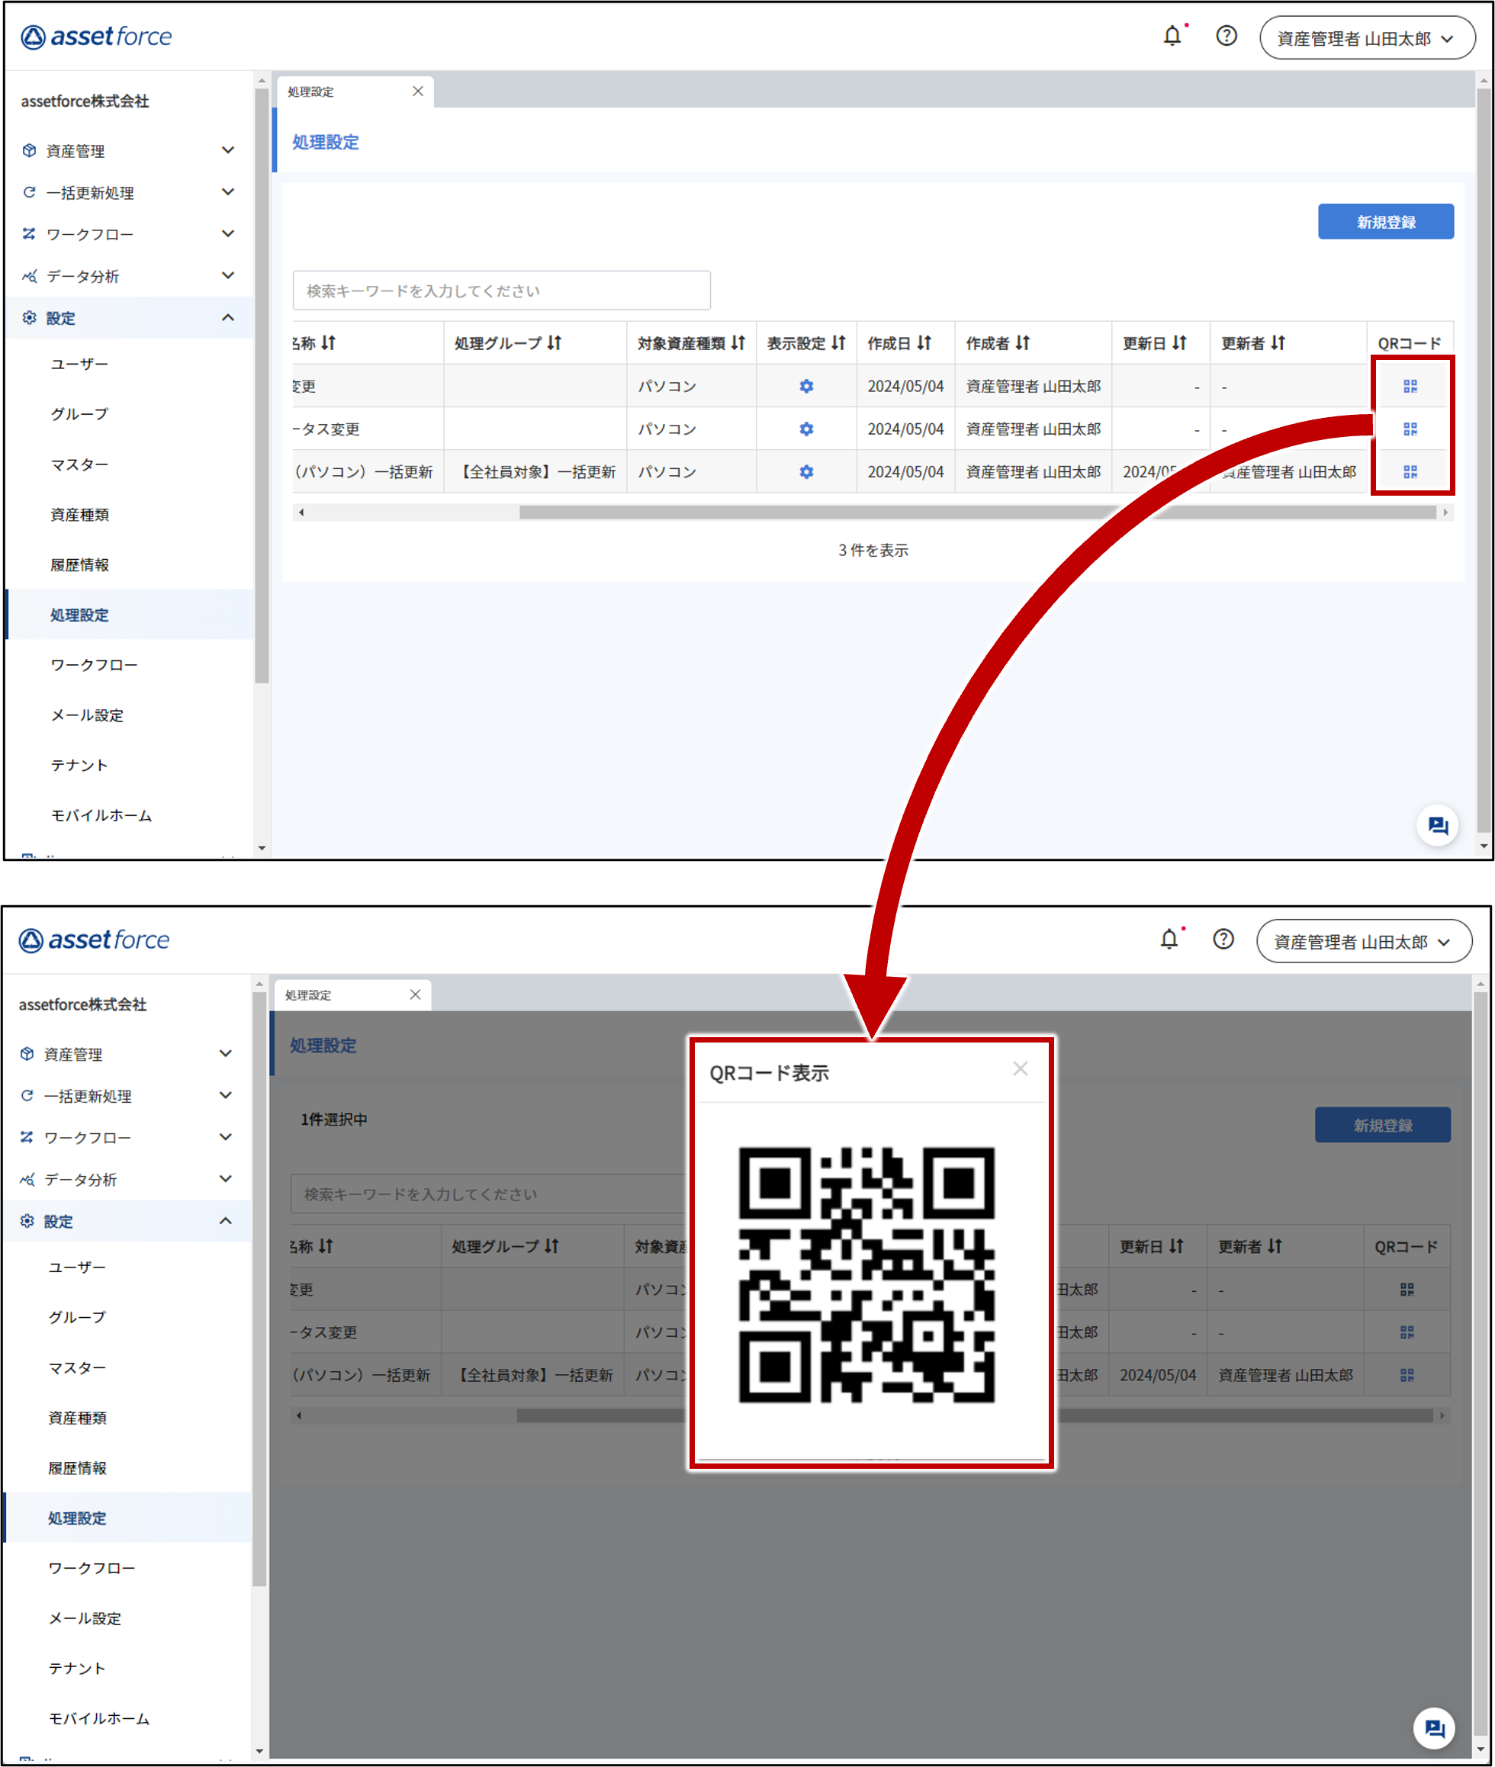The height and width of the screenshot is (1767, 1495).
Task: Open the chat bubble icon in the lower screenshot
Action: 1435,1729
